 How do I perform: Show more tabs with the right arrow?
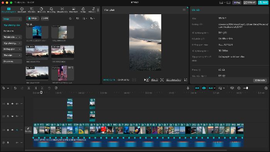click(98, 10)
